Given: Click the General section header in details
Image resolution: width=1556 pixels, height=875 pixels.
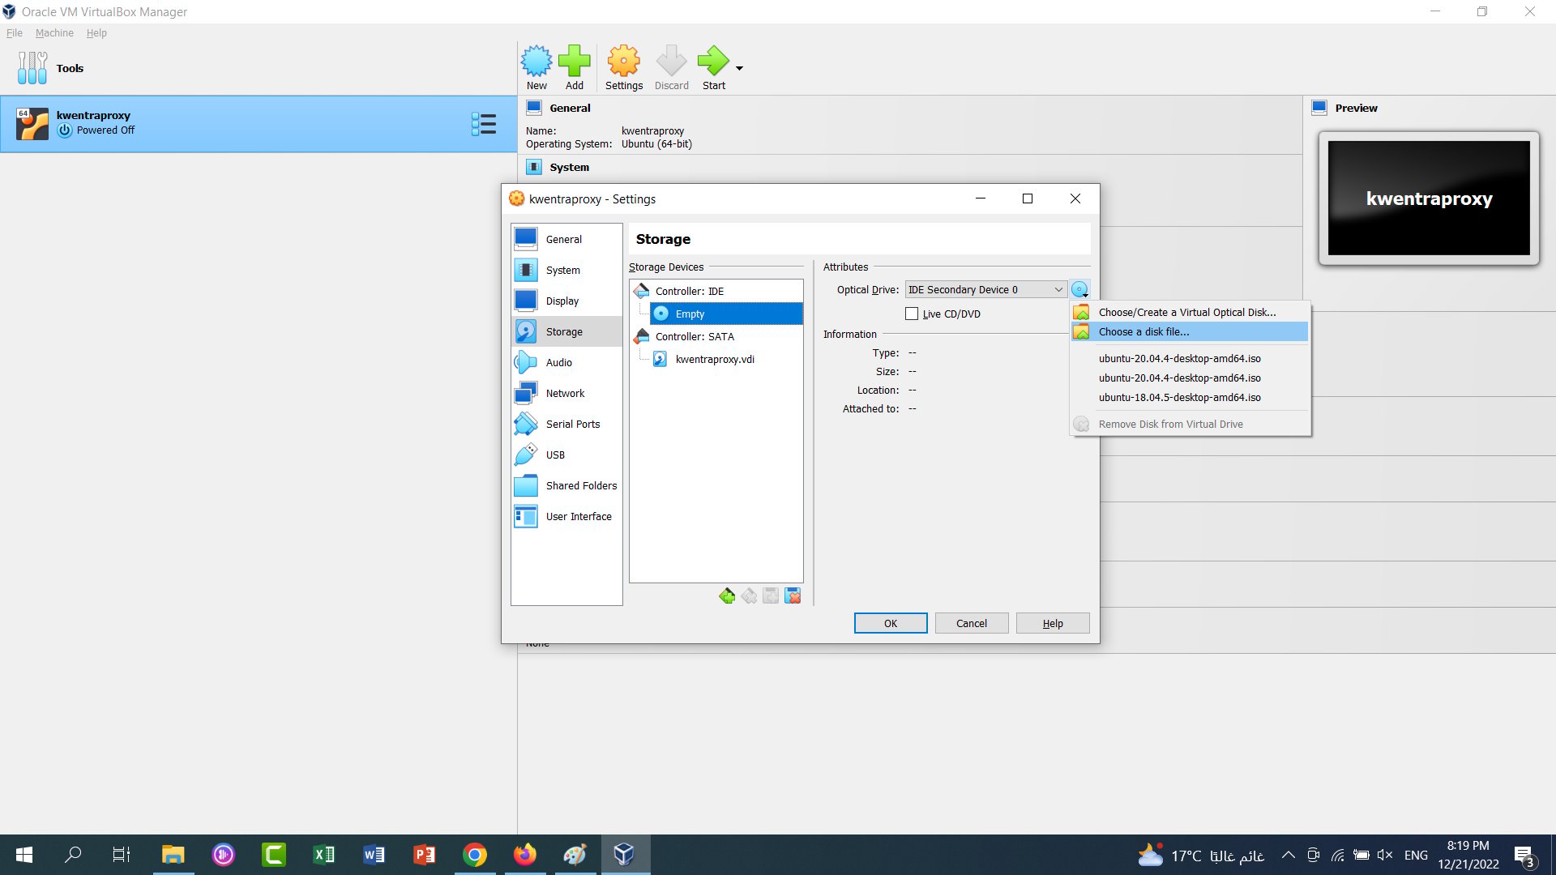Looking at the screenshot, I should (x=570, y=108).
